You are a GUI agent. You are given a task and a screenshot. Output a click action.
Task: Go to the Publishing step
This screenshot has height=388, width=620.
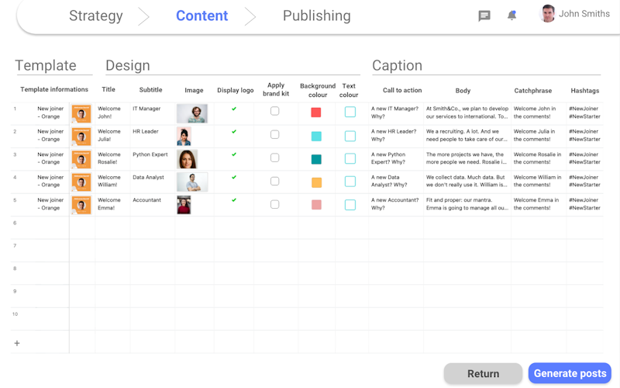[x=316, y=16]
